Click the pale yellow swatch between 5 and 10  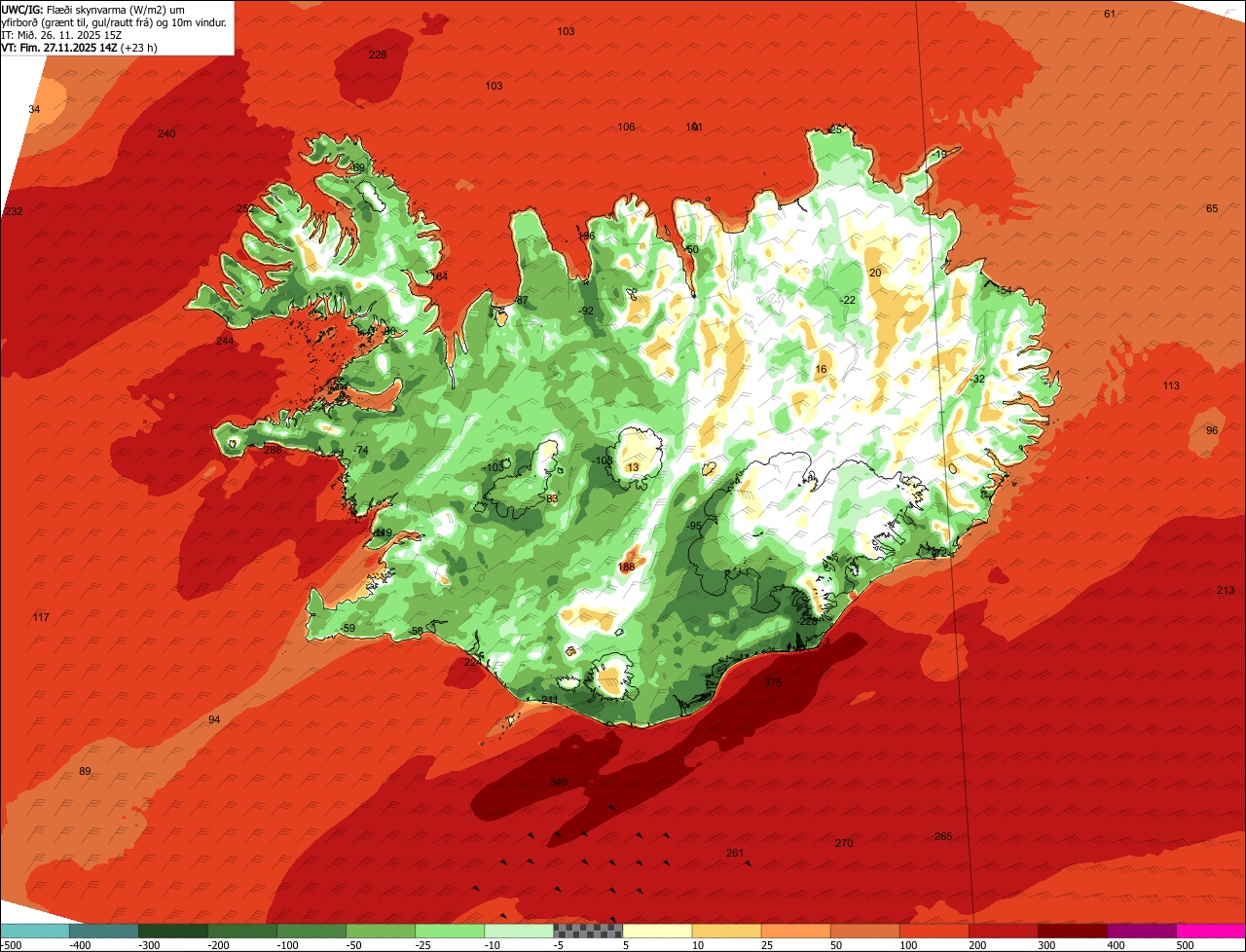pos(657,931)
